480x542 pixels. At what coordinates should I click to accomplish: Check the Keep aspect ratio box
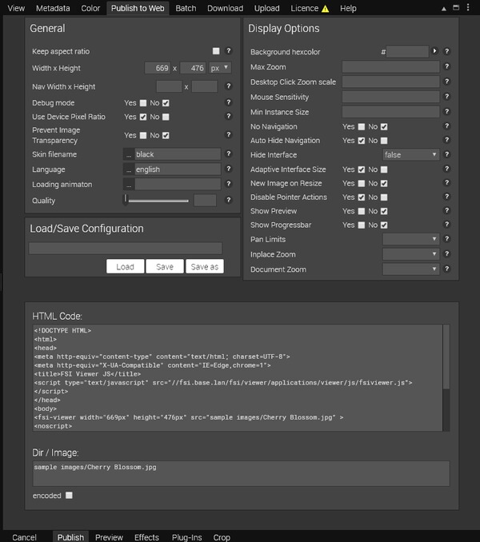click(x=216, y=51)
